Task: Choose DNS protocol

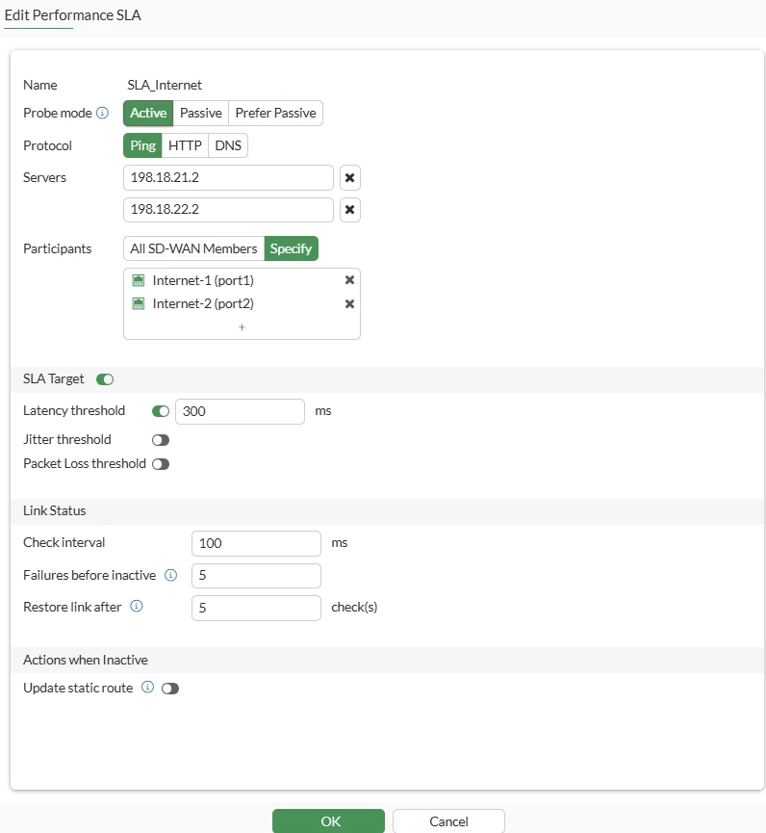Action: coord(228,145)
